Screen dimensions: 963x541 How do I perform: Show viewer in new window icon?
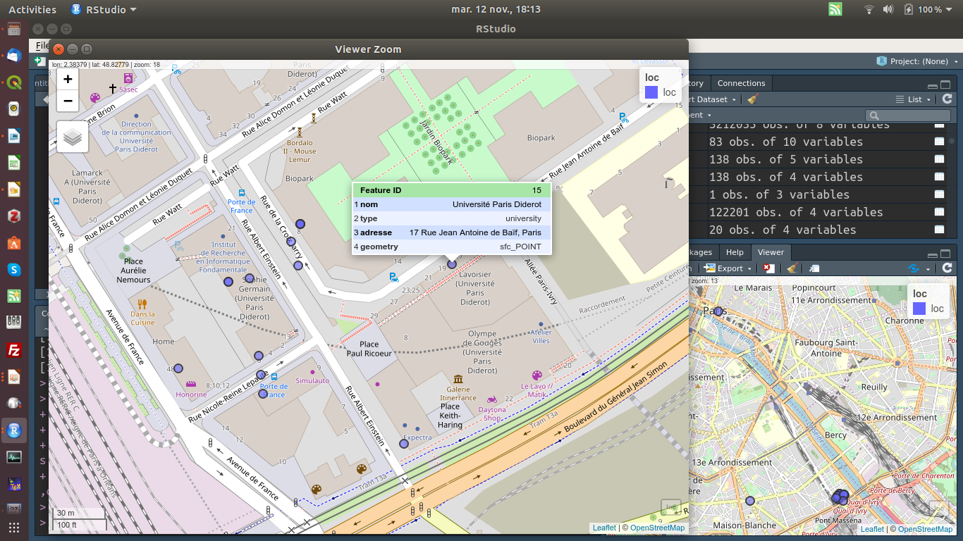[x=814, y=268]
